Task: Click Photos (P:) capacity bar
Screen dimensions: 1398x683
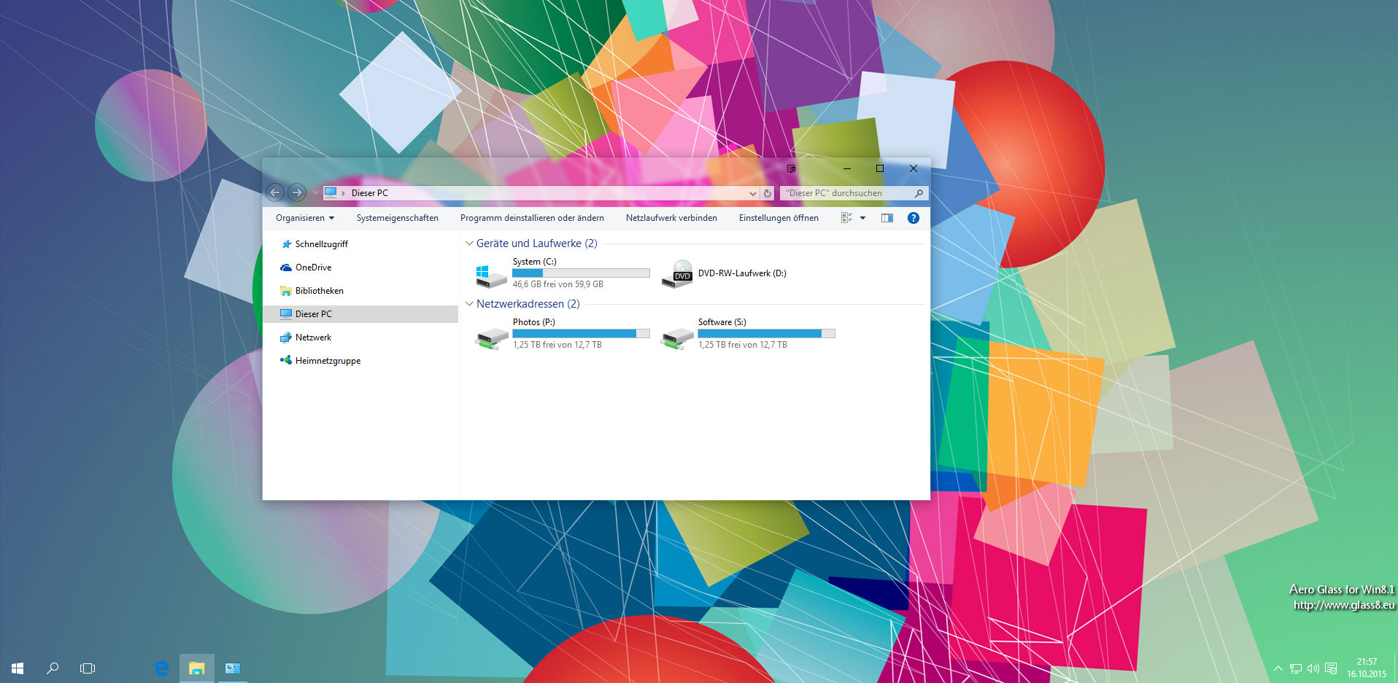Action: coord(581,334)
